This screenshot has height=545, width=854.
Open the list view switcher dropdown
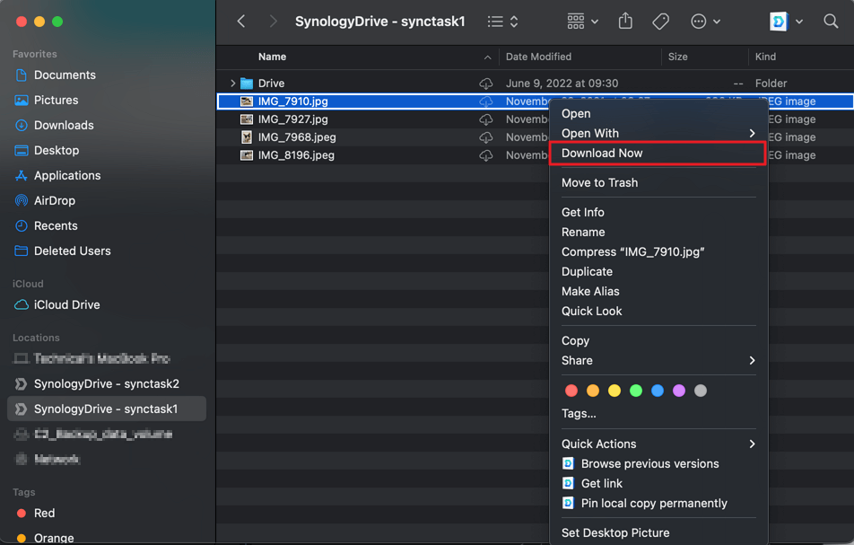pyautogui.click(x=502, y=22)
